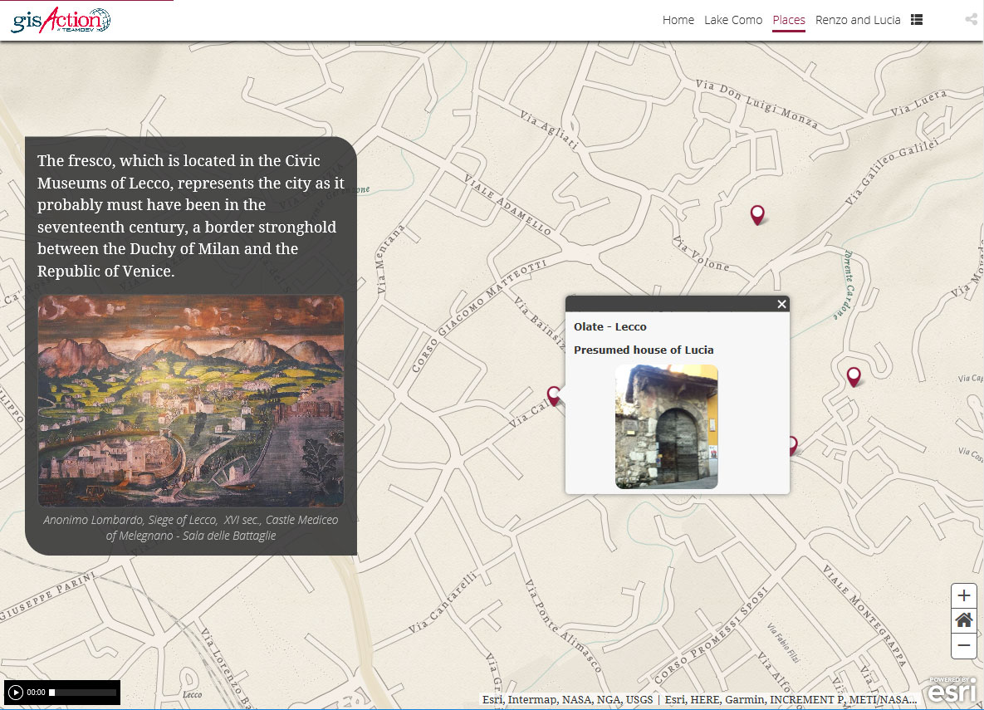Click the map pin near Via Volone
The image size is (984, 710).
(757, 215)
